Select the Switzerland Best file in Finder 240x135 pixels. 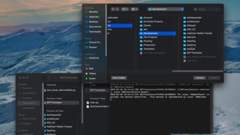point(97,106)
